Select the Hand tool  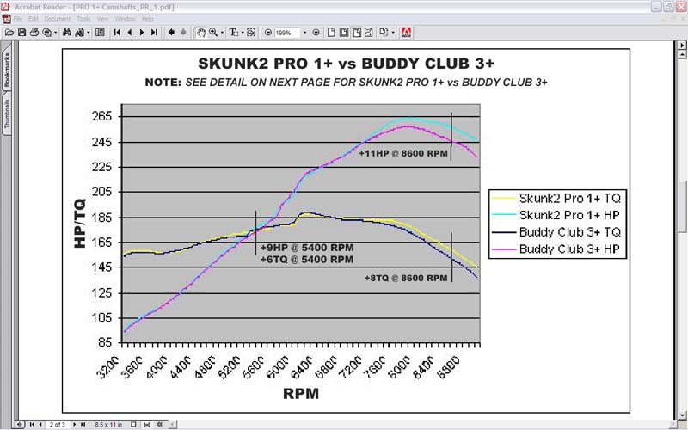pyautogui.click(x=201, y=33)
